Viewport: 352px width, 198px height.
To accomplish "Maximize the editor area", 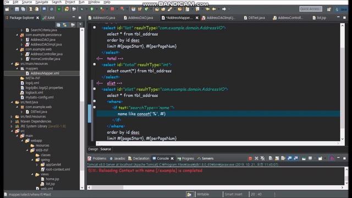I will (x=345, y=18).
